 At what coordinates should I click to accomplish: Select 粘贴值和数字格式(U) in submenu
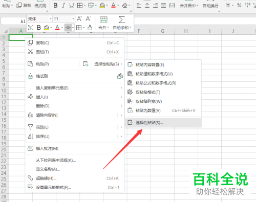coord(163,74)
